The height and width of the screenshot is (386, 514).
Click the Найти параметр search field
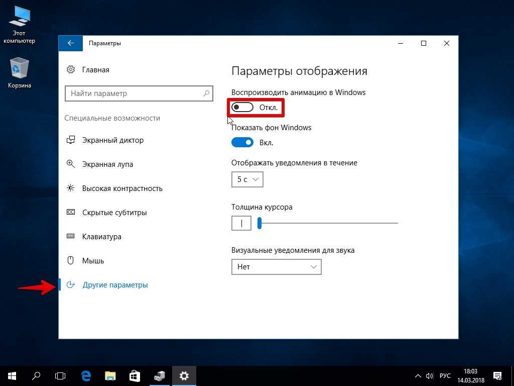(139, 93)
